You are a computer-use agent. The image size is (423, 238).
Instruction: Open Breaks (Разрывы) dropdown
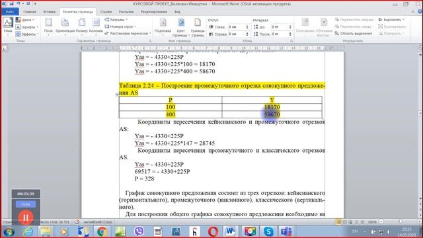(x=116, y=20)
